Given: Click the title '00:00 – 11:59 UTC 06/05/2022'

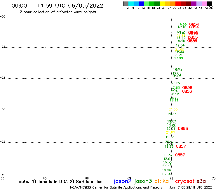Looking at the screenshot, I should (57, 6).
